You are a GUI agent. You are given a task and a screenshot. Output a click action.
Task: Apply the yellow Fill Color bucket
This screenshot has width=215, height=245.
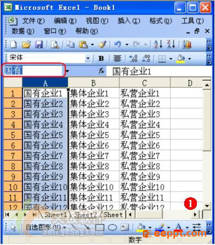pyautogui.click(x=181, y=59)
